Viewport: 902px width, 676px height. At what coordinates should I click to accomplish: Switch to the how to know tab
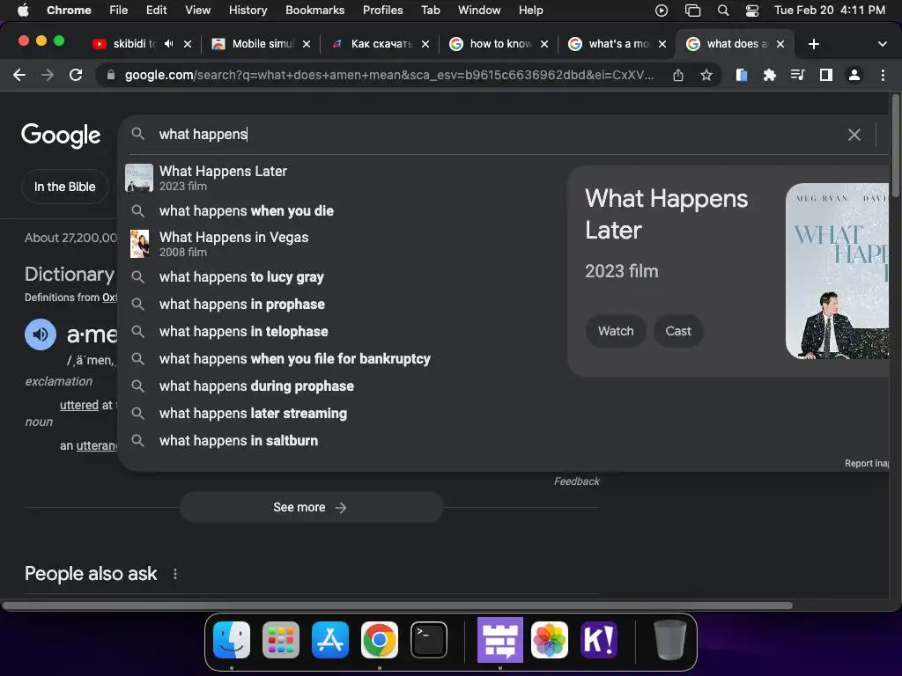(492, 44)
